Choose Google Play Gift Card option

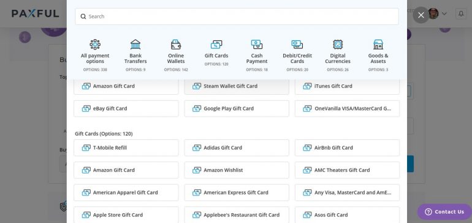point(237,108)
